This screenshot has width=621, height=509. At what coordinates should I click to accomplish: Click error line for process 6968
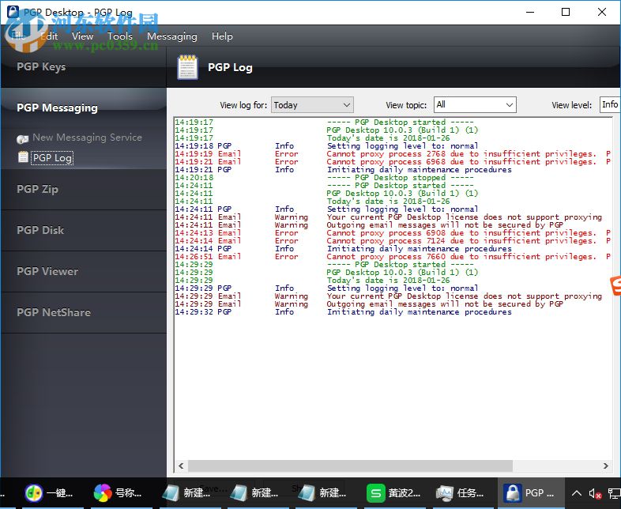(393, 161)
